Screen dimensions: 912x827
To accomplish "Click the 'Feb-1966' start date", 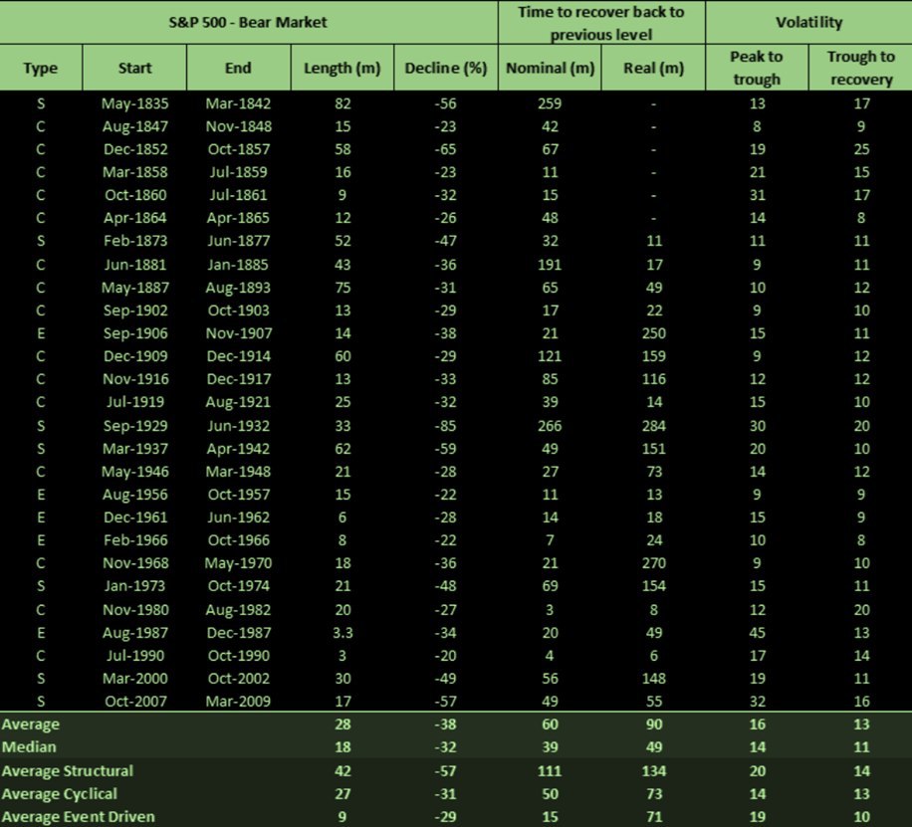I will (135, 540).
